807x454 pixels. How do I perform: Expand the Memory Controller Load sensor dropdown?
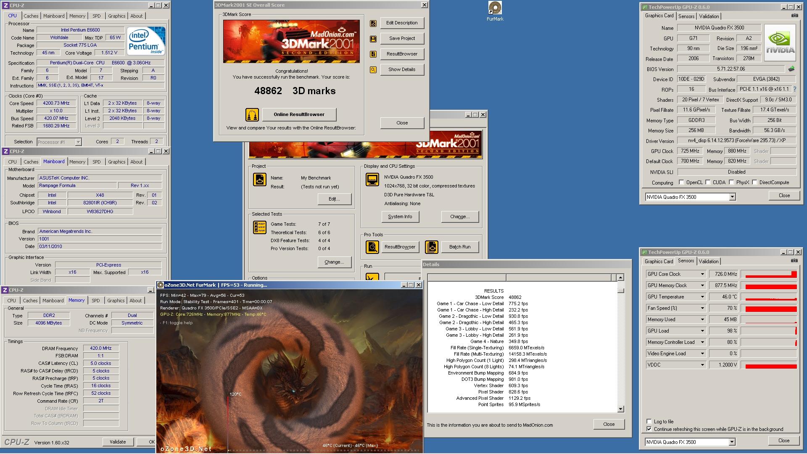(702, 342)
